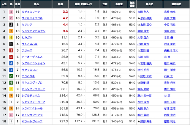This screenshot has width=190, height=125.
Task: Open horse link テリーヌ
Action: 27,50
